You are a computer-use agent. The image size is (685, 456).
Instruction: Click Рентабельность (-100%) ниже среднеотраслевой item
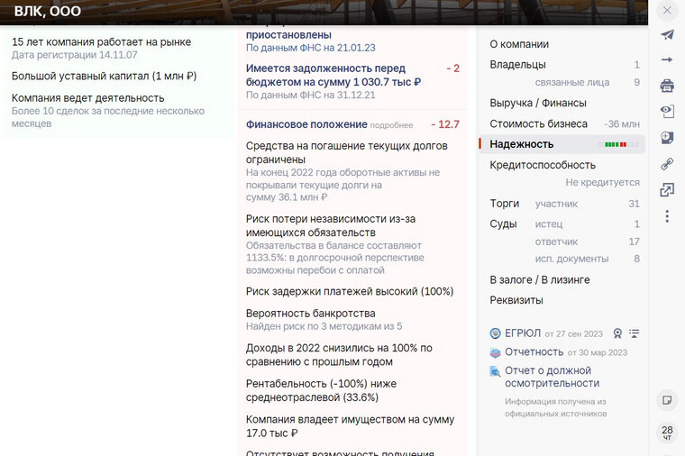pyautogui.click(x=321, y=390)
